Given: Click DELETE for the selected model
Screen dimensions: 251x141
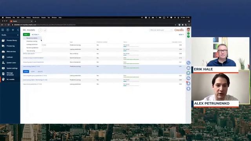Looking at the screenshot, I should (x=40, y=72).
